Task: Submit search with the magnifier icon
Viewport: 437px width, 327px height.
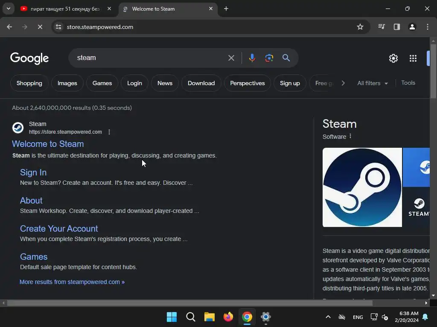Action: click(286, 58)
